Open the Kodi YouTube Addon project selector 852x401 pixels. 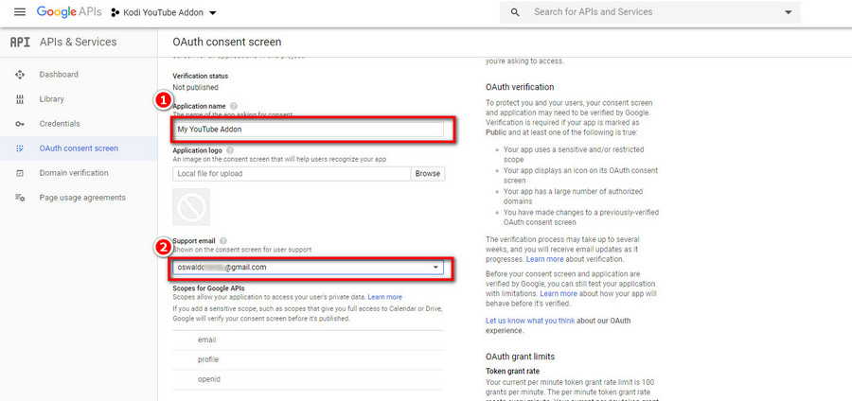tap(164, 12)
